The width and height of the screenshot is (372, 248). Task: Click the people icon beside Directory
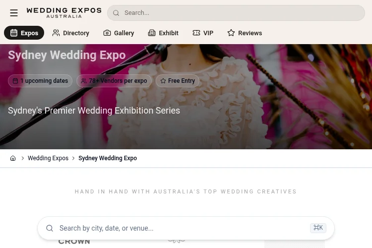[x=56, y=33]
